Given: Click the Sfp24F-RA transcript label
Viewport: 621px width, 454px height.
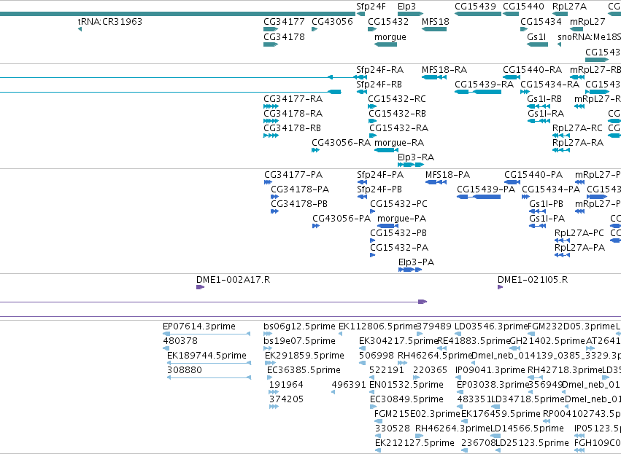Looking at the screenshot, I should pyautogui.click(x=379, y=70).
